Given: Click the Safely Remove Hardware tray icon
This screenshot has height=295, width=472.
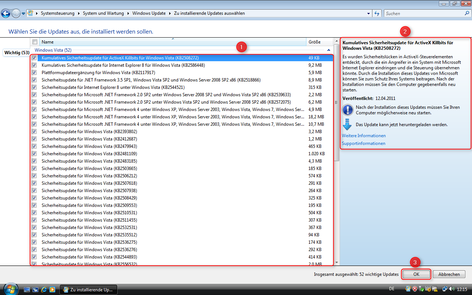Looking at the screenshot, I should click(x=421, y=289).
